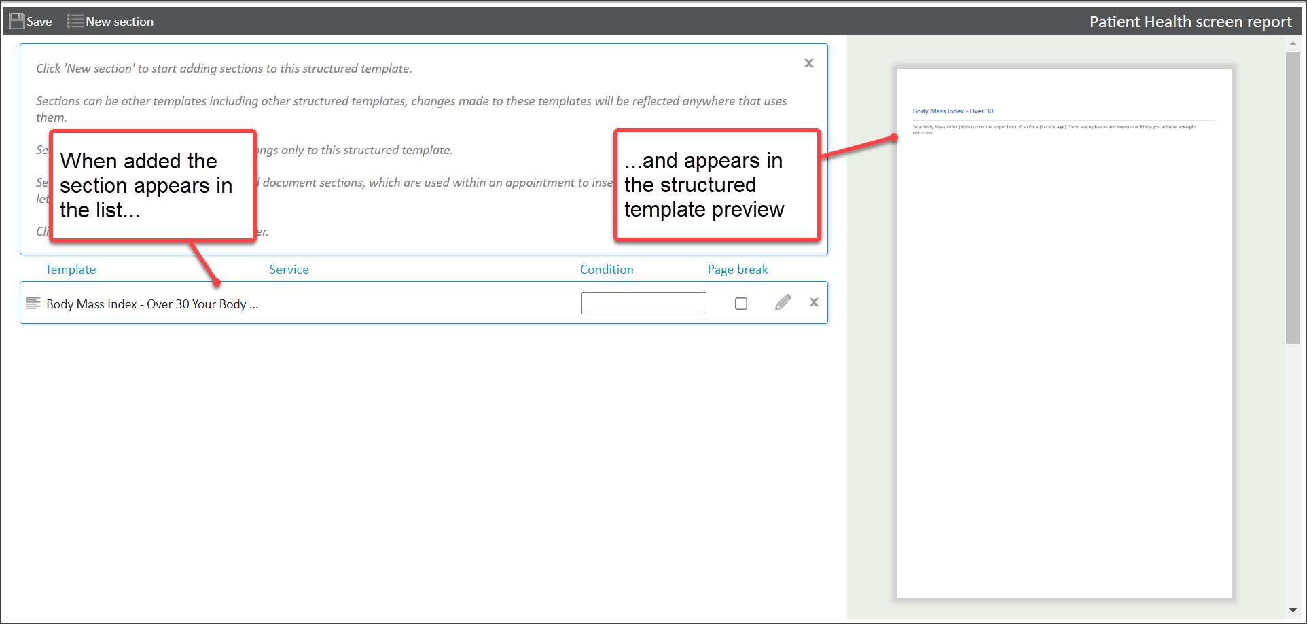
Task: Click the Save floppy disk icon
Action: 17,21
